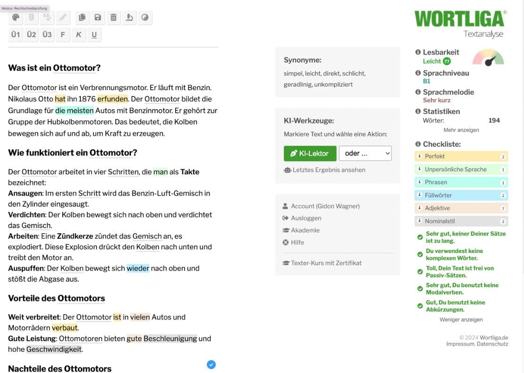Click the Lesbarkeit gauge indicator
This screenshot has width=524, height=373.
pos(488,58)
